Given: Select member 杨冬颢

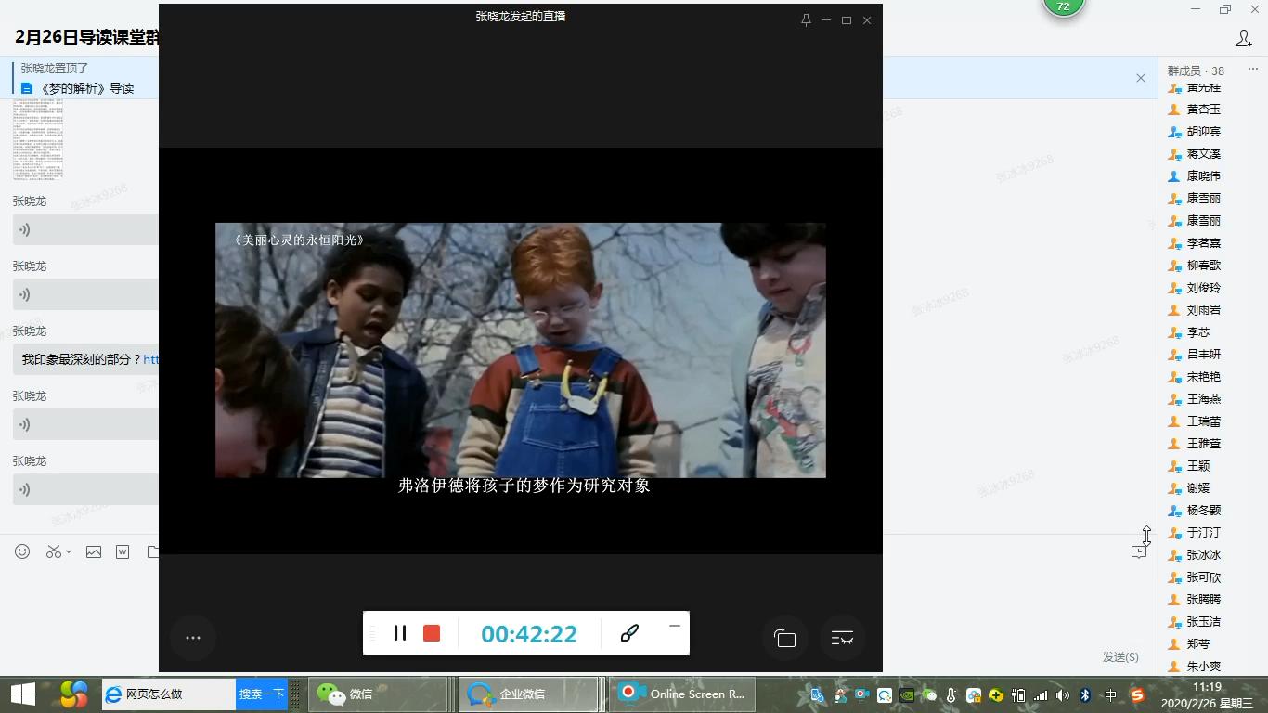Looking at the screenshot, I should coord(1203,511).
